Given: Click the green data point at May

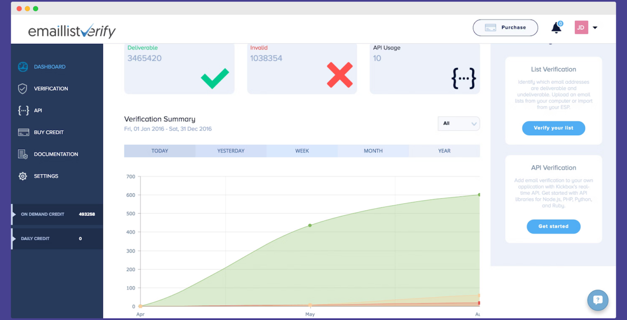Looking at the screenshot, I should click(x=310, y=225).
